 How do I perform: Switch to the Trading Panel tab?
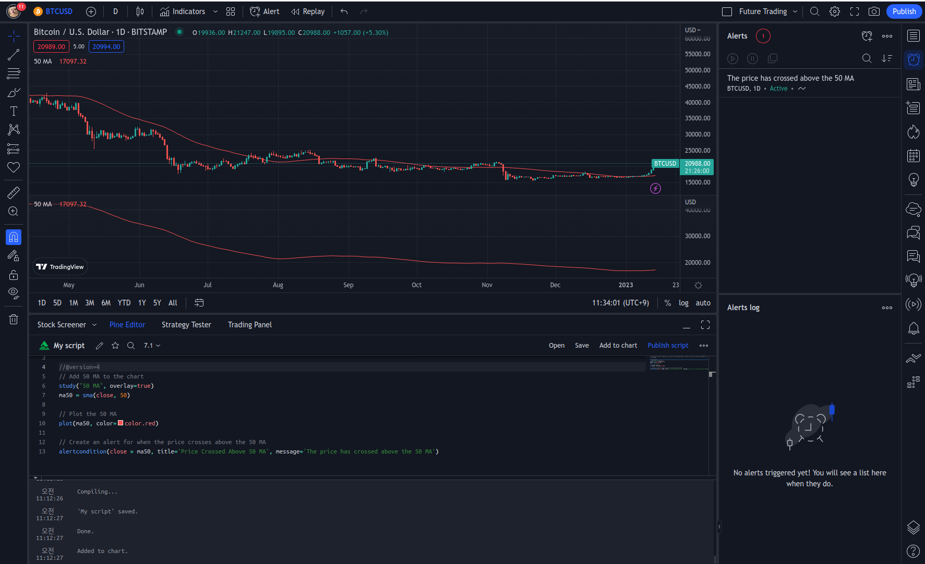(x=250, y=325)
